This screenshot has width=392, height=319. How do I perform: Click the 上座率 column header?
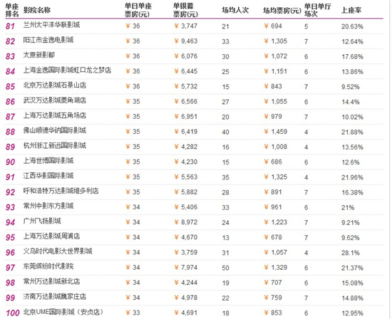coord(351,10)
